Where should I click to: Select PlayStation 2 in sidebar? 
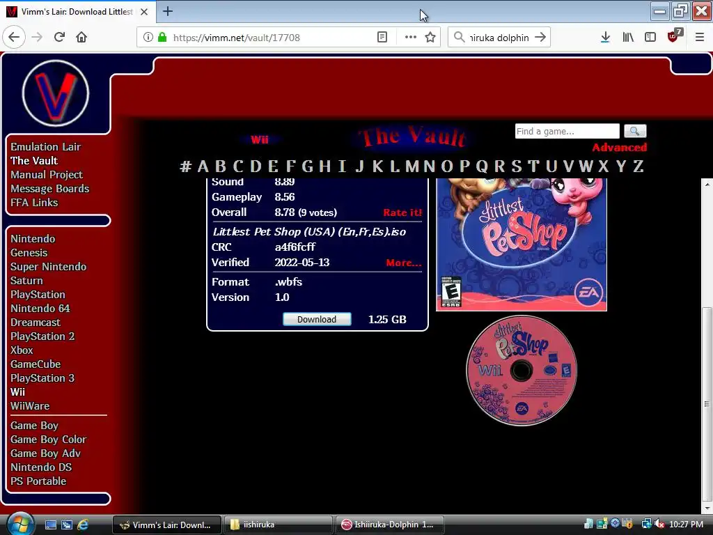pos(42,336)
